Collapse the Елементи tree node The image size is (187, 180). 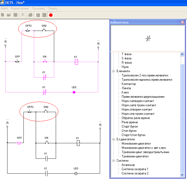coord(113,71)
